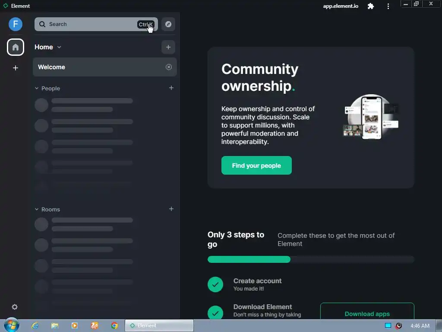Launch Internet Explorer from the taskbar
The image size is (442, 332).
pyautogui.click(x=35, y=326)
